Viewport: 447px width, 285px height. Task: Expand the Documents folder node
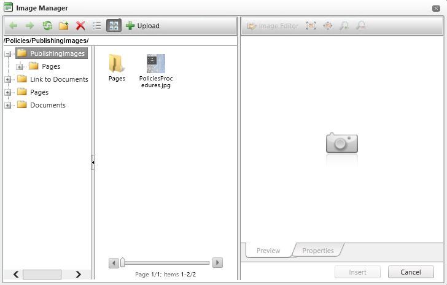[x=8, y=105]
